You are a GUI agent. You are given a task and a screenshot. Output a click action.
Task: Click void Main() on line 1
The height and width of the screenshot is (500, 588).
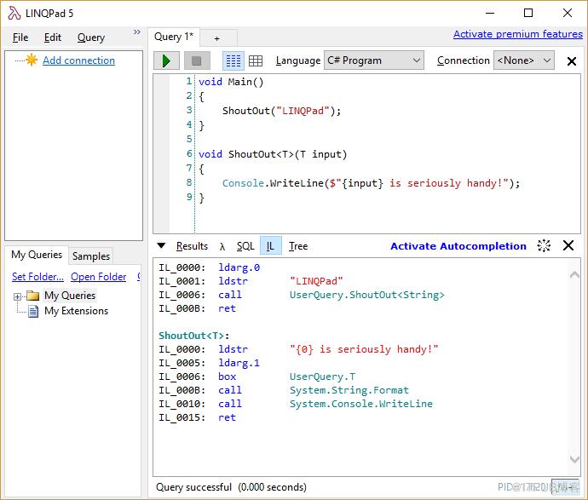(x=231, y=82)
